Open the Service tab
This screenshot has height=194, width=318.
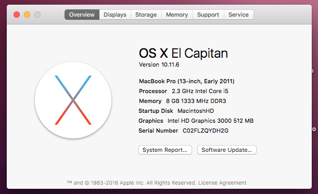238,15
